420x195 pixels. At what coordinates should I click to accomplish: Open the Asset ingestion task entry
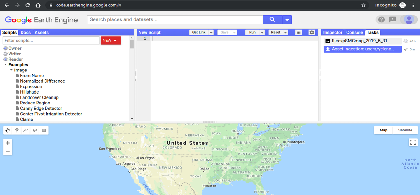[363, 49]
